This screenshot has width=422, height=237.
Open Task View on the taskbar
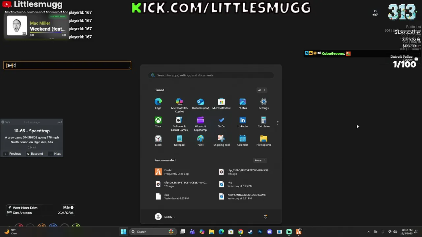click(183, 232)
